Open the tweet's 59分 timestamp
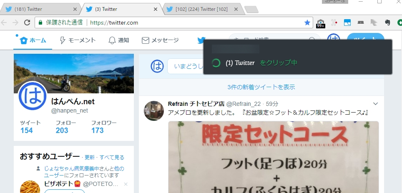 pyautogui.click(x=272, y=104)
